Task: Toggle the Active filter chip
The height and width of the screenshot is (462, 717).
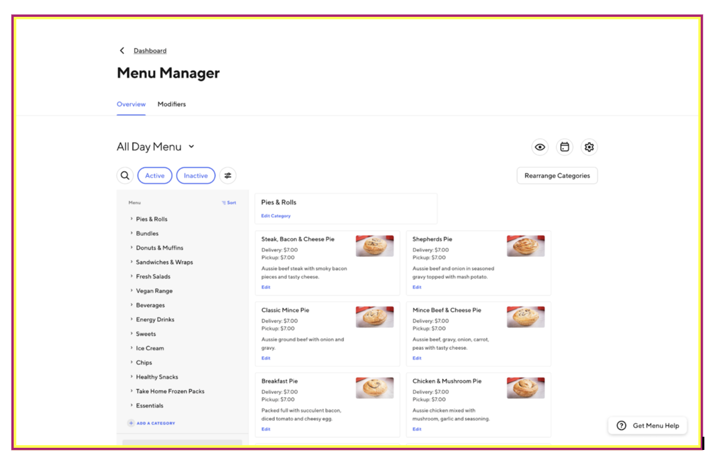Action: (x=155, y=176)
